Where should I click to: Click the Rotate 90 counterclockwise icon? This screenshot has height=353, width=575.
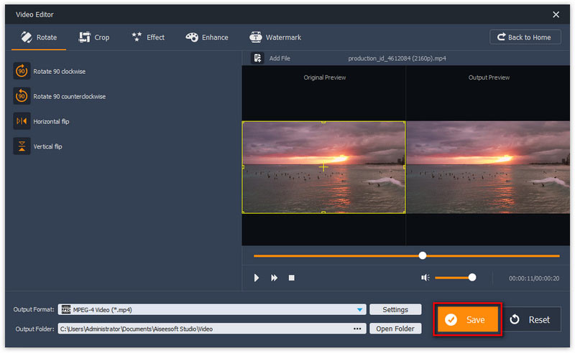point(22,96)
